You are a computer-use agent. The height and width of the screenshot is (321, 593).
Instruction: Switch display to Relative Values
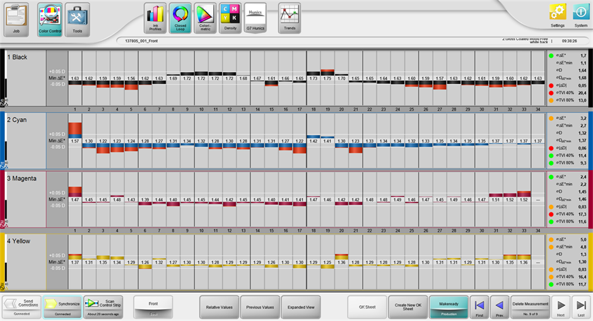click(219, 307)
